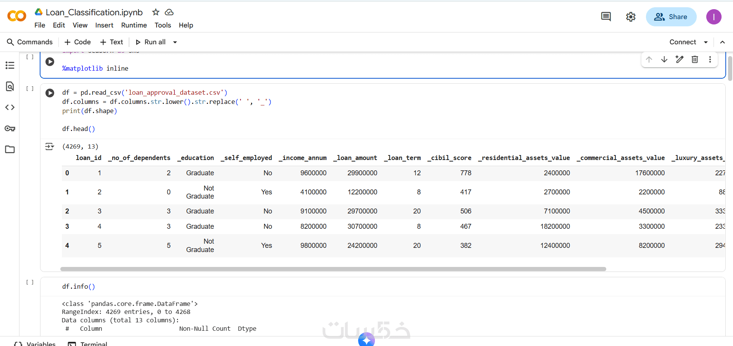Image resolution: width=733 pixels, height=346 pixels.
Task: Open the Gemini assistant button
Action: pyautogui.click(x=366, y=340)
